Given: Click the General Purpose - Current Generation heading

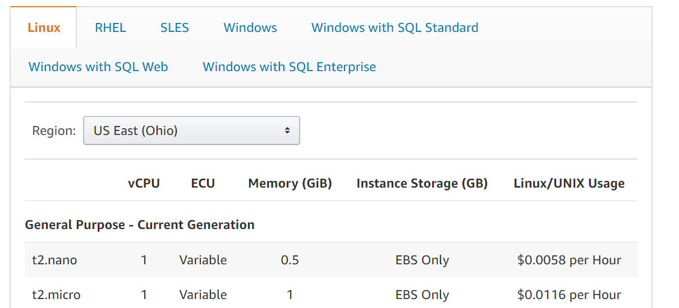Looking at the screenshot, I should pyautogui.click(x=140, y=225).
